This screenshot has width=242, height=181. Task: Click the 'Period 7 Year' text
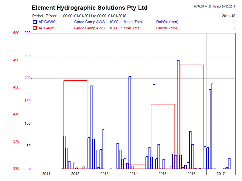44,16
